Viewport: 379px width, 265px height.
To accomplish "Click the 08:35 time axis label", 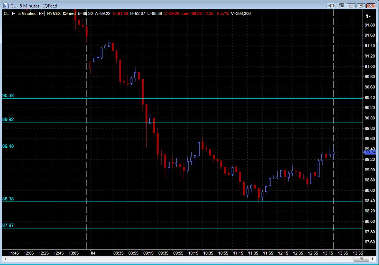I will pyautogui.click(x=118, y=253).
